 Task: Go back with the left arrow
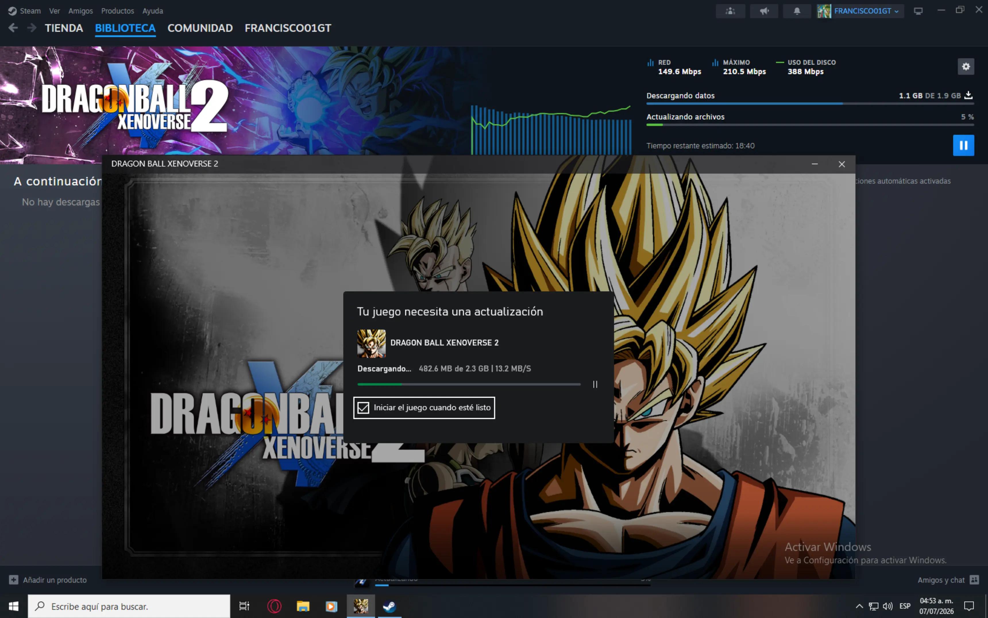13,28
